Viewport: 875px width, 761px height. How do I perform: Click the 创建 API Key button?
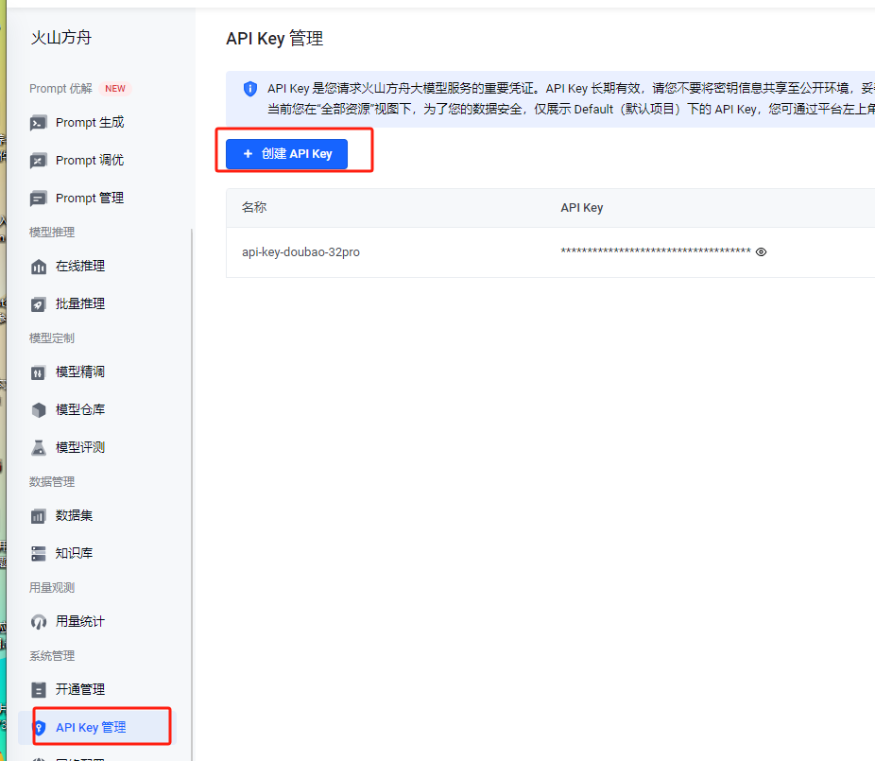pos(286,154)
